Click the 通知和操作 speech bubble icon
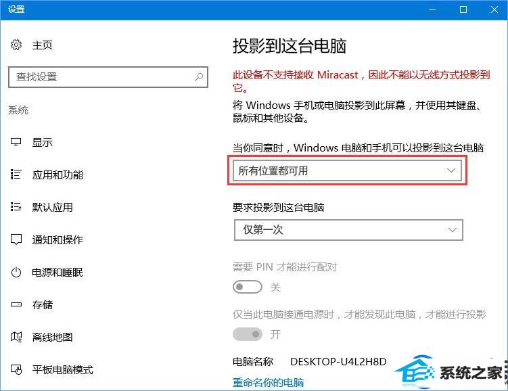This screenshot has width=508, height=391. (16, 239)
